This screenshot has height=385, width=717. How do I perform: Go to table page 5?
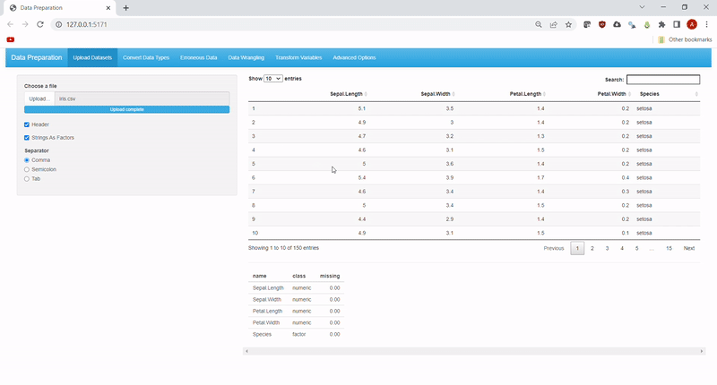(636, 248)
